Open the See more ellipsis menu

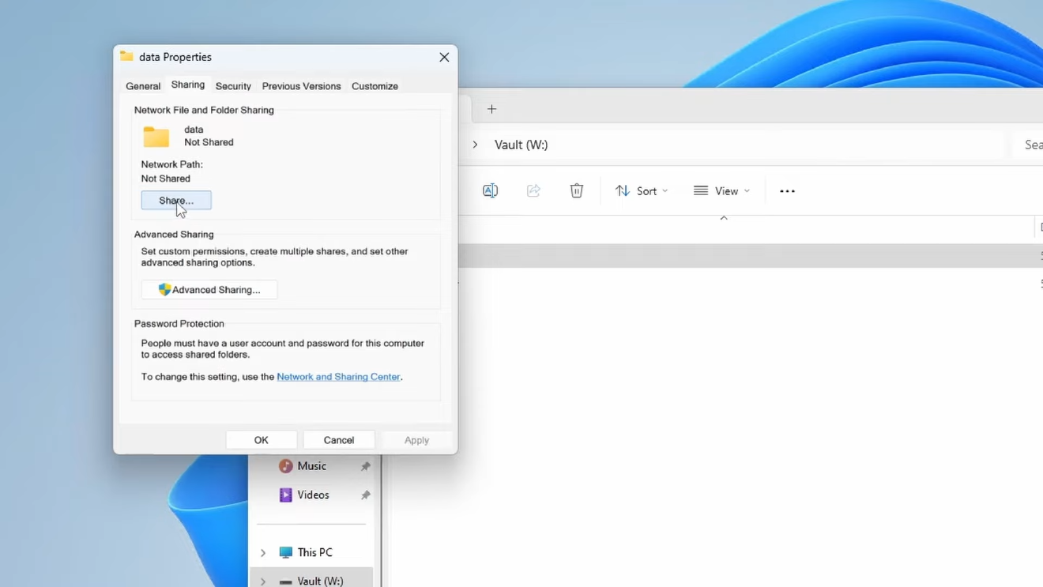click(787, 190)
